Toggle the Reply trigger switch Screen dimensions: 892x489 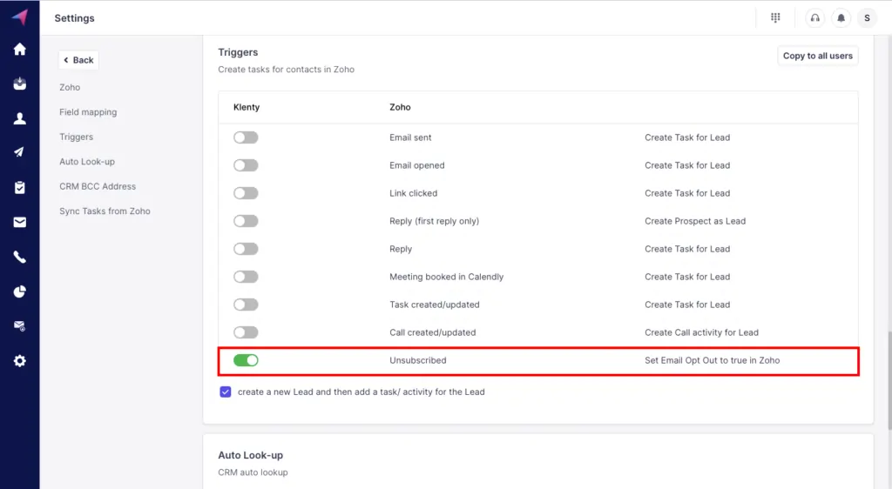click(x=246, y=249)
